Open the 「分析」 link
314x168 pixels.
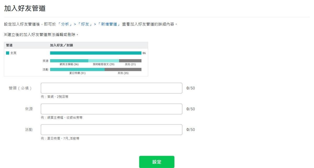(x=65, y=24)
